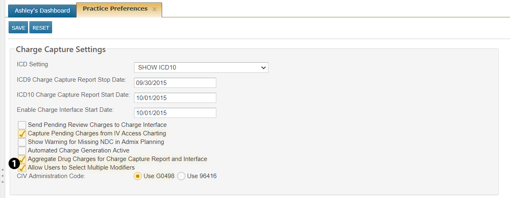This screenshot has width=510, height=198.
Task: Turn on Automated Charge Generation Active
Action: coord(22,150)
